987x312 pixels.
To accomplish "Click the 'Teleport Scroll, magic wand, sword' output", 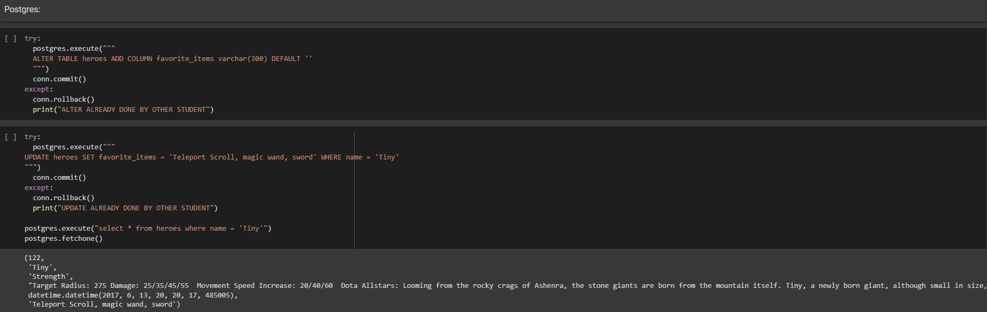I will tap(104, 305).
